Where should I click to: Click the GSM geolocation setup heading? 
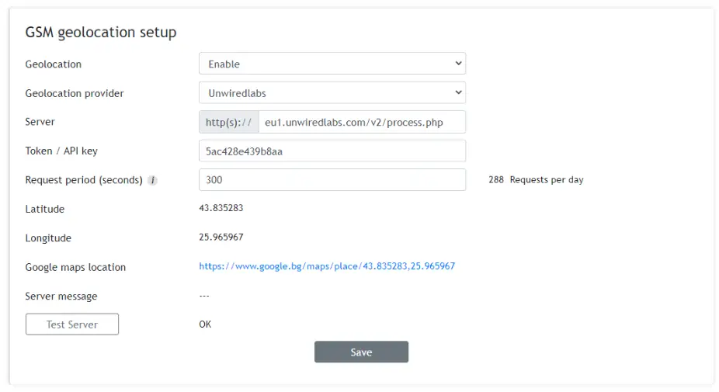pos(101,33)
